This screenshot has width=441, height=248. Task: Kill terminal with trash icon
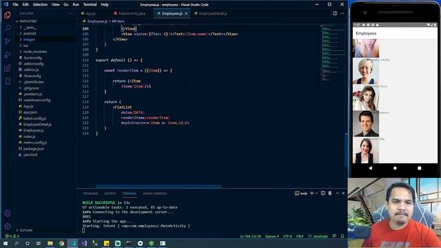330,193
